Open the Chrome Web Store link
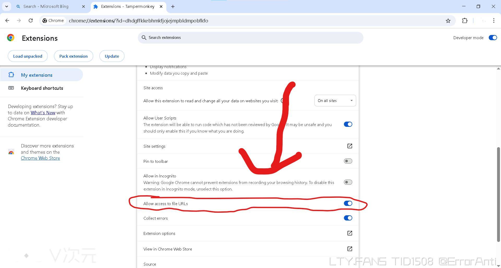This screenshot has height=268, width=501. coord(40,158)
